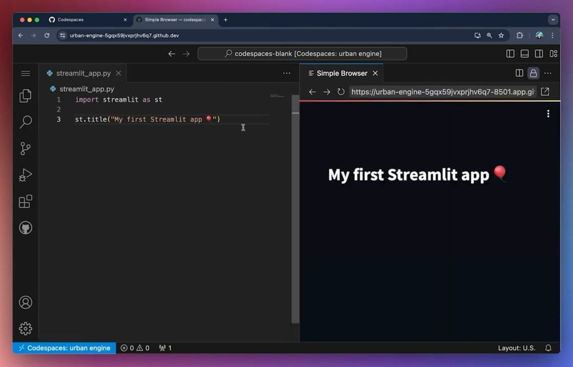
Task: Reload the Simple Browser page
Action: click(x=340, y=92)
